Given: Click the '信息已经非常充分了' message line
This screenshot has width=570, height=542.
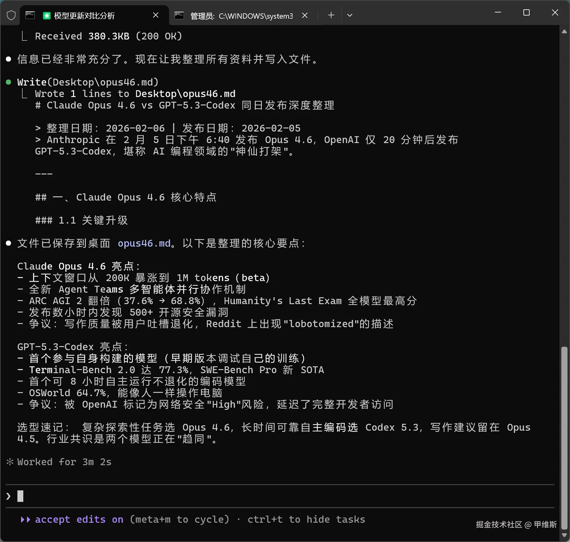Looking at the screenshot, I should click(168, 59).
